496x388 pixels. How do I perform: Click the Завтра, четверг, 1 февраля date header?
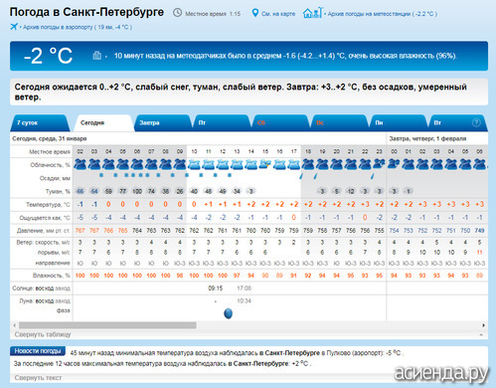point(427,138)
